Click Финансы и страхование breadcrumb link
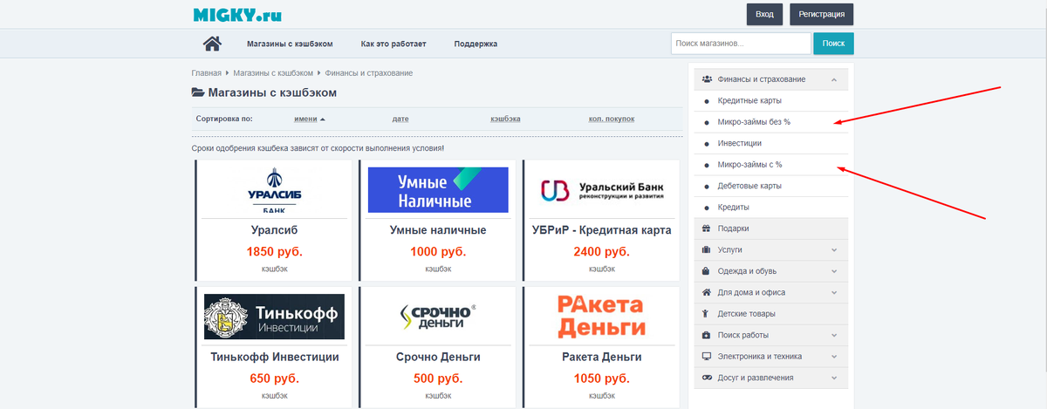 (369, 73)
